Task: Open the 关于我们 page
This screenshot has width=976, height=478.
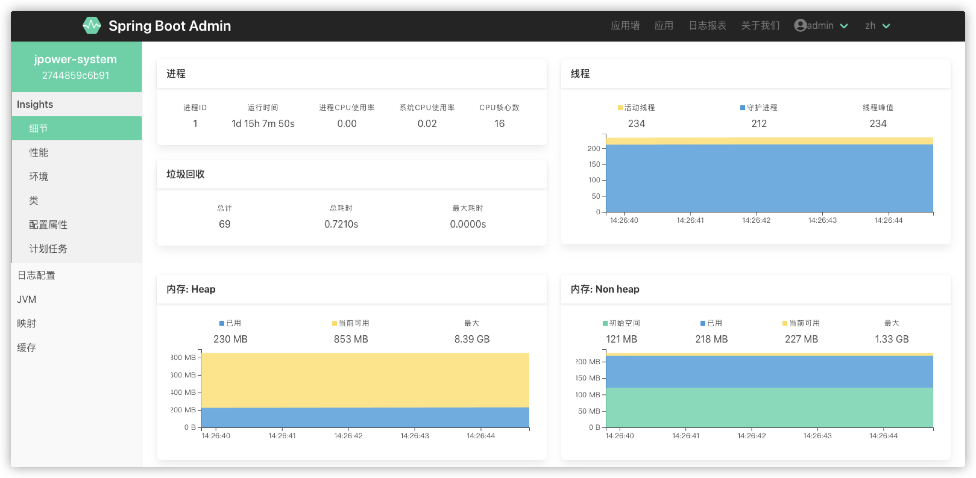Action: point(760,26)
